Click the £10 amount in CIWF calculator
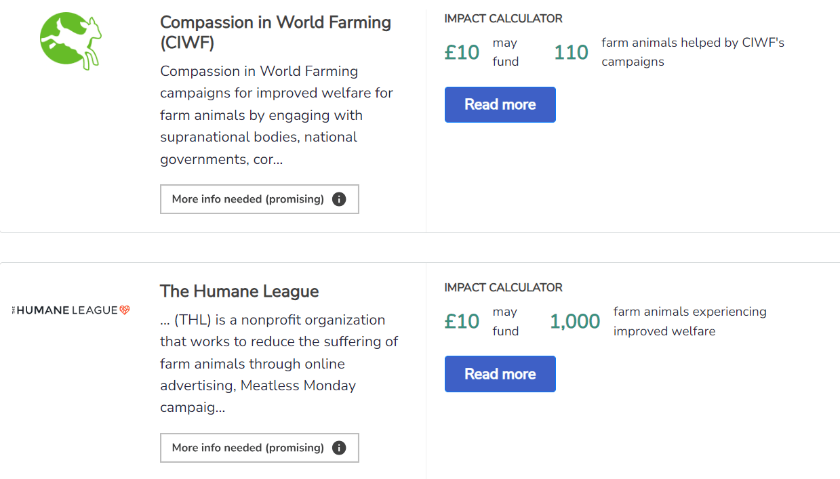The image size is (840, 479). (462, 52)
